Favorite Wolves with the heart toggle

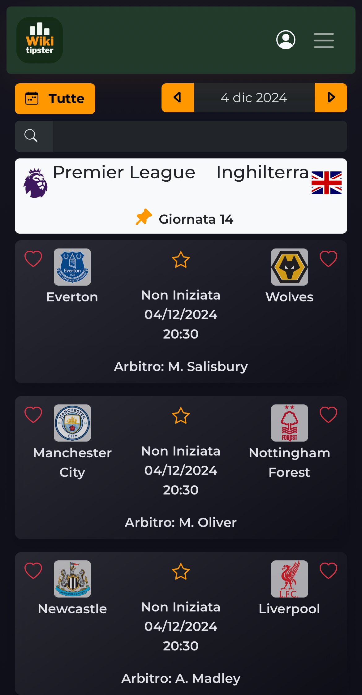[x=328, y=259]
